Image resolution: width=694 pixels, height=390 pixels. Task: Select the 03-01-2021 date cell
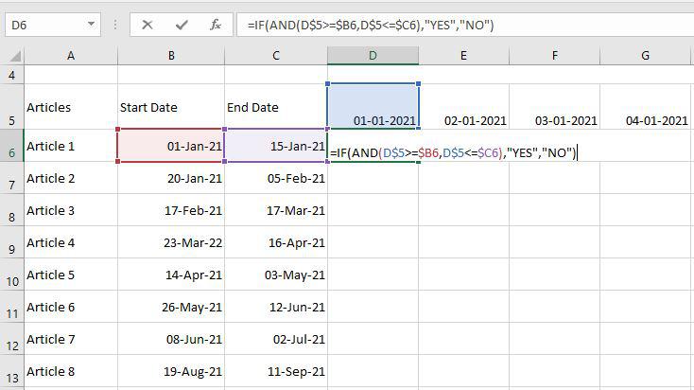click(x=555, y=106)
